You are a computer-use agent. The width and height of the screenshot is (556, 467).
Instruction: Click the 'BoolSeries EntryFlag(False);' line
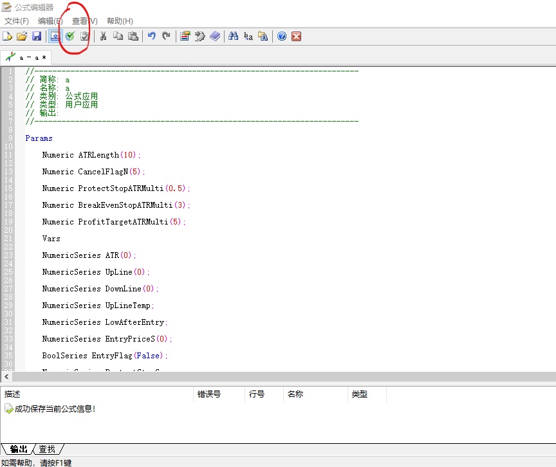105,355
